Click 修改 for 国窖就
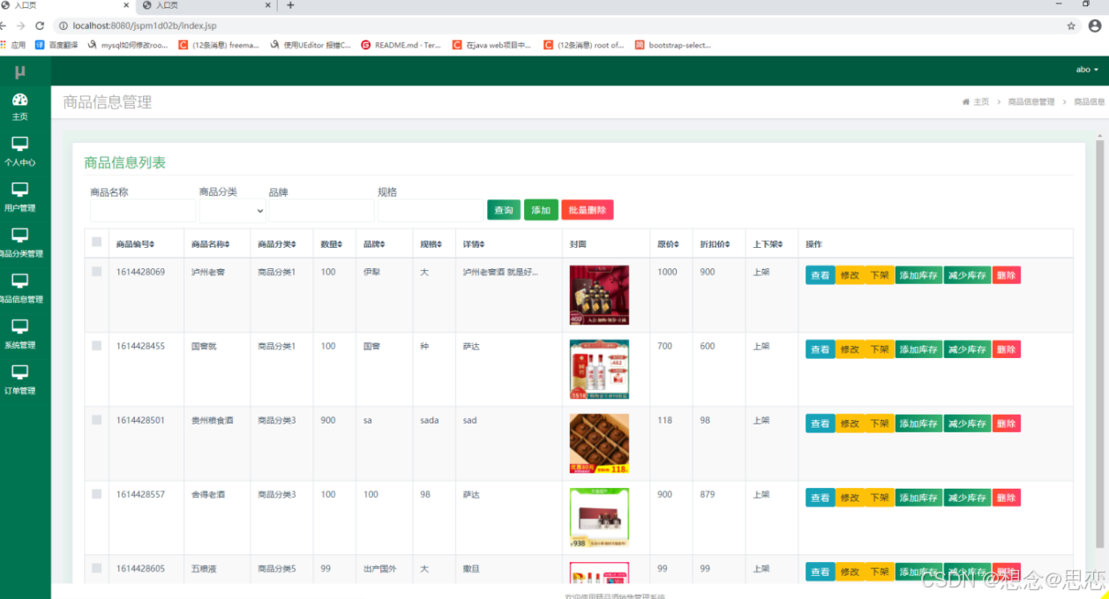Image resolution: width=1109 pixels, height=599 pixels. [x=850, y=349]
